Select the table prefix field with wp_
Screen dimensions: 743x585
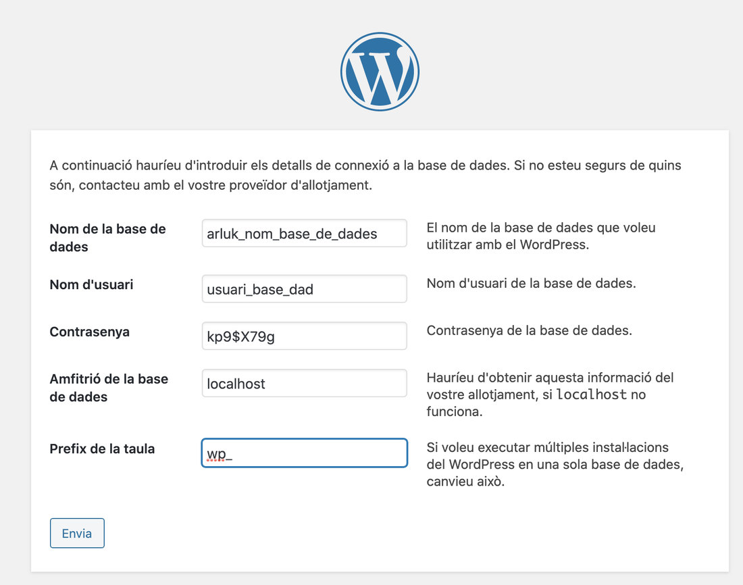coord(304,453)
